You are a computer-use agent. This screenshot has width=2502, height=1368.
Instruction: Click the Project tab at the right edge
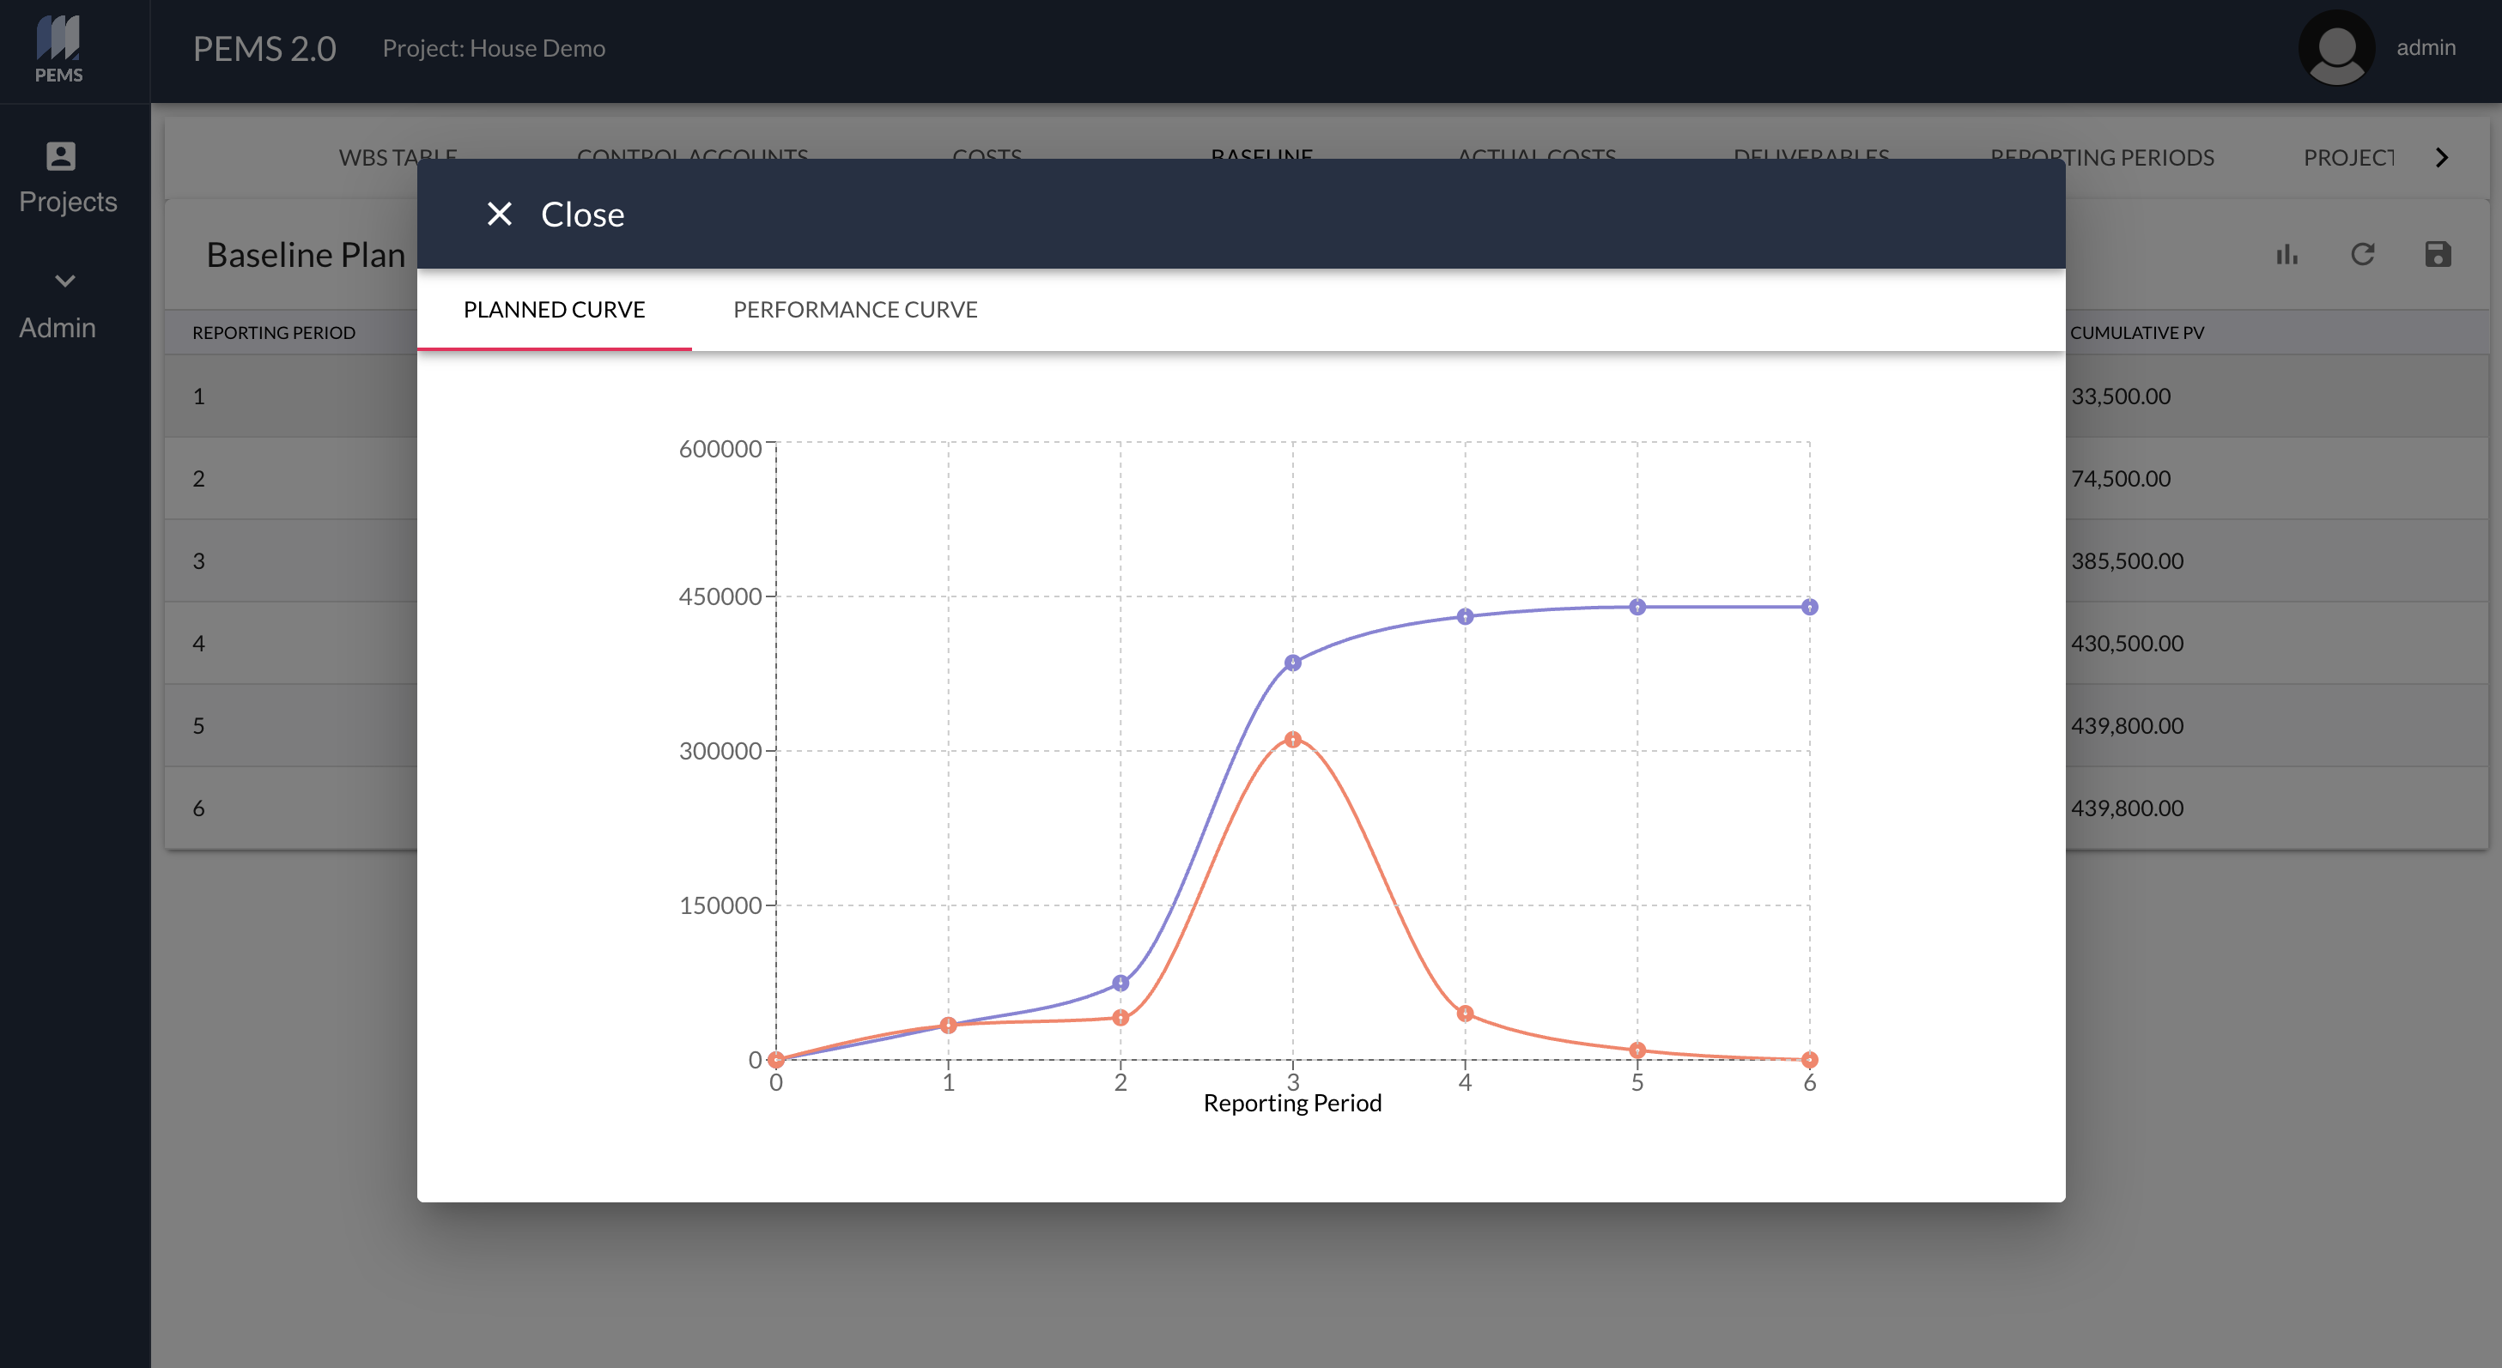pyautogui.click(x=2348, y=157)
